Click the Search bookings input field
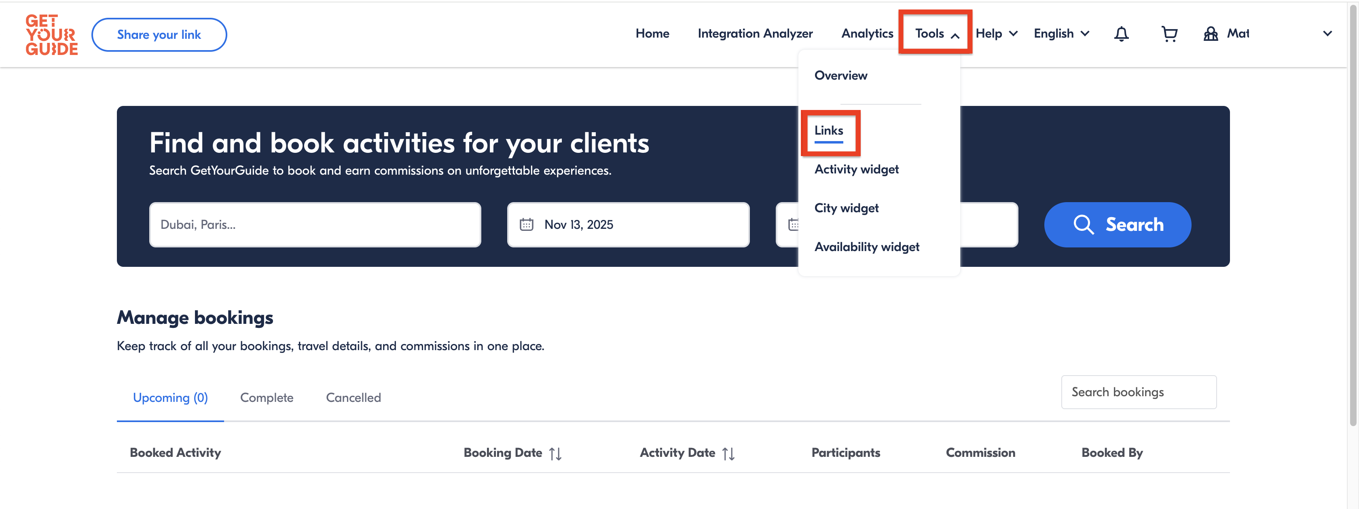 [1139, 393]
